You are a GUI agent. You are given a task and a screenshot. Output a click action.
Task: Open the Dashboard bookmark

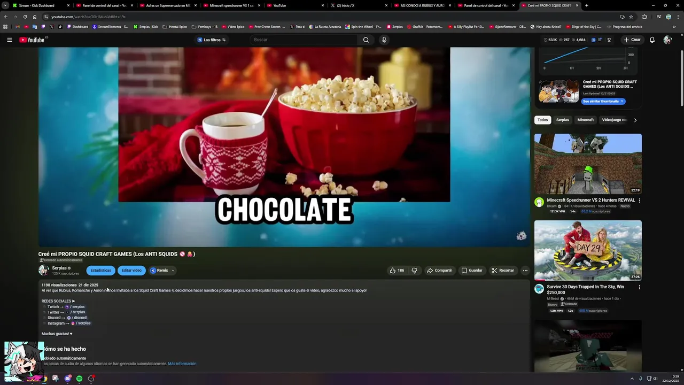(77, 26)
